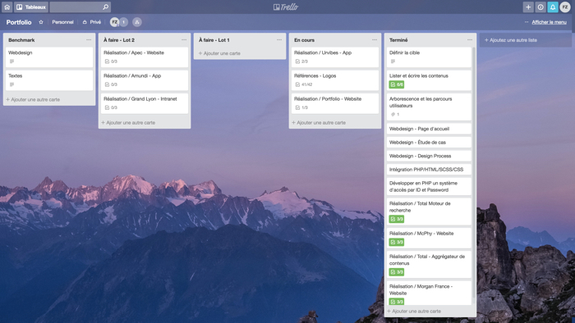This screenshot has width=575, height=323.
Task: Open Webdesign - Étude de cas card
Action: (x=429, y=143)
